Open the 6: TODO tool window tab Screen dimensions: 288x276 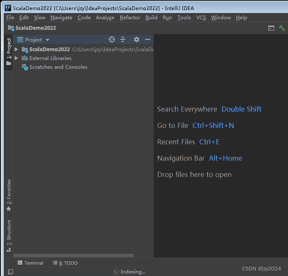point(65,263)
